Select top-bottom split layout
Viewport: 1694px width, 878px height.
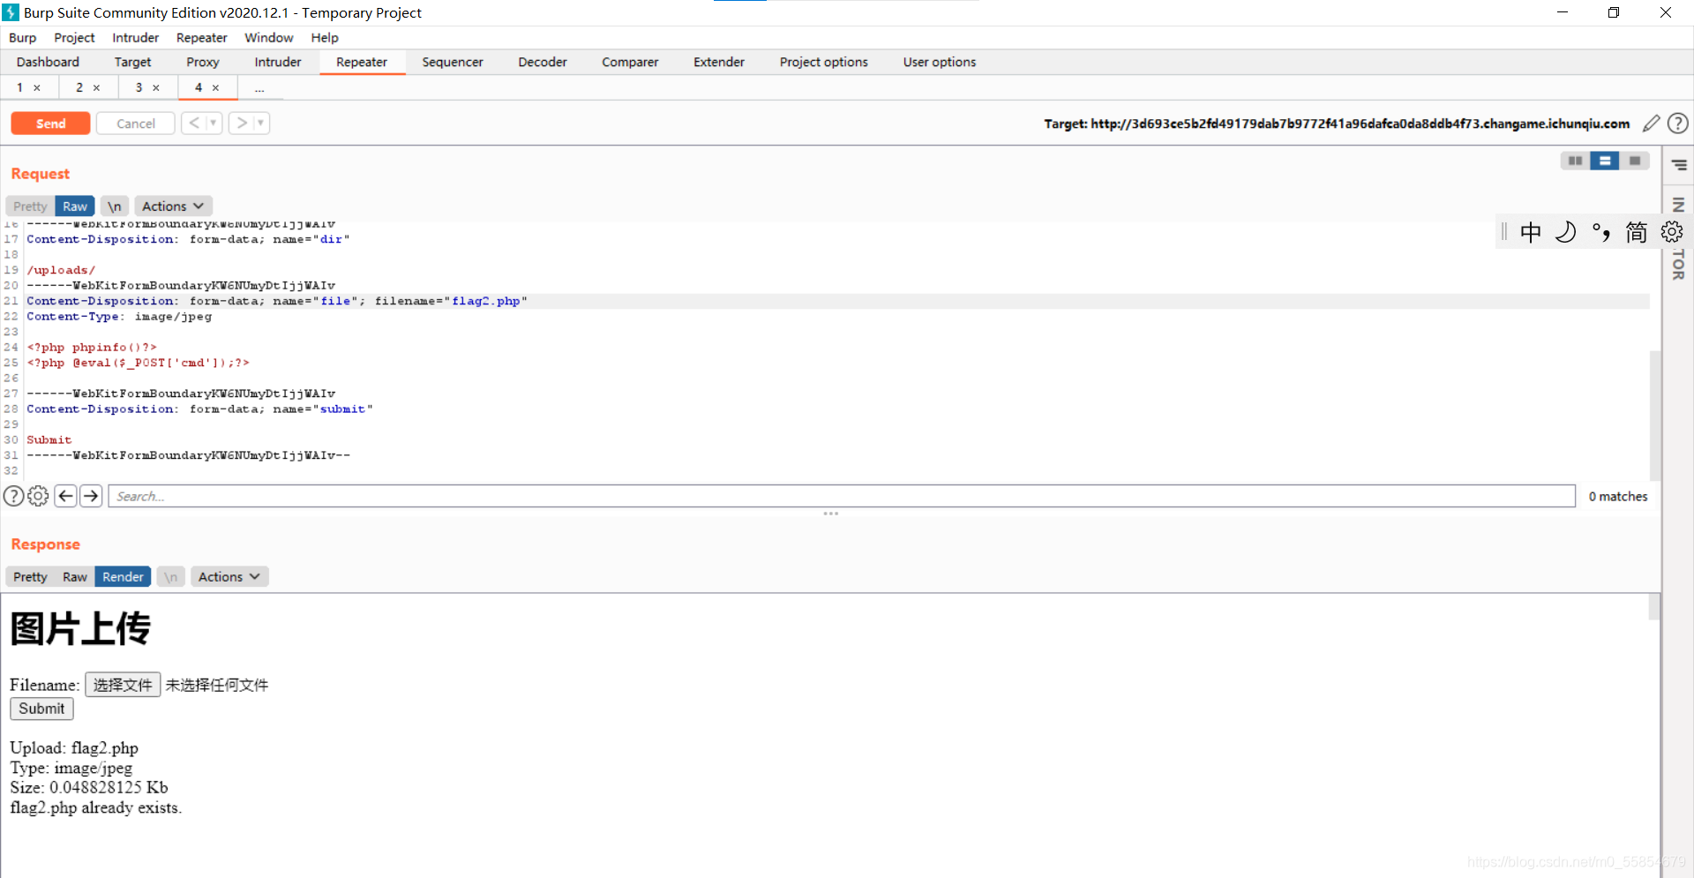click(1605, 161)
